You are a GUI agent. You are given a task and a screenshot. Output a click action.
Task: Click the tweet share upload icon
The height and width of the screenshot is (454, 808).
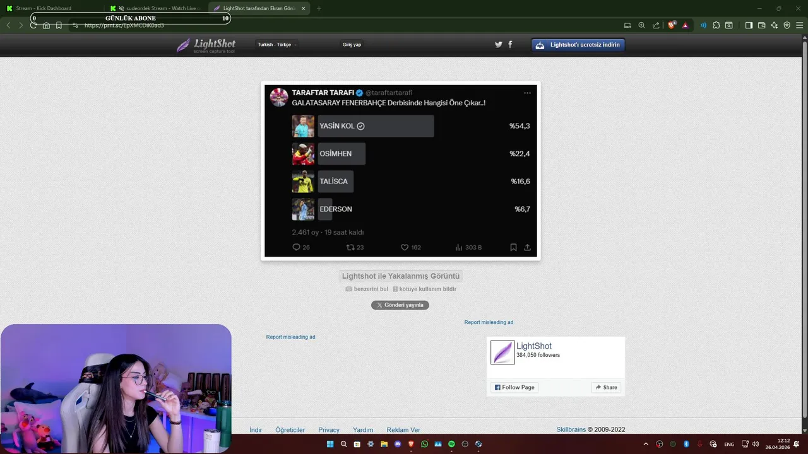click(x=527, y=247)
